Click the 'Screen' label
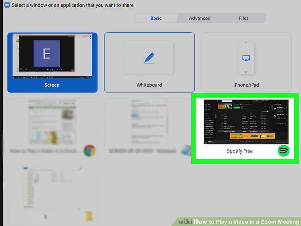 (52, 85)
